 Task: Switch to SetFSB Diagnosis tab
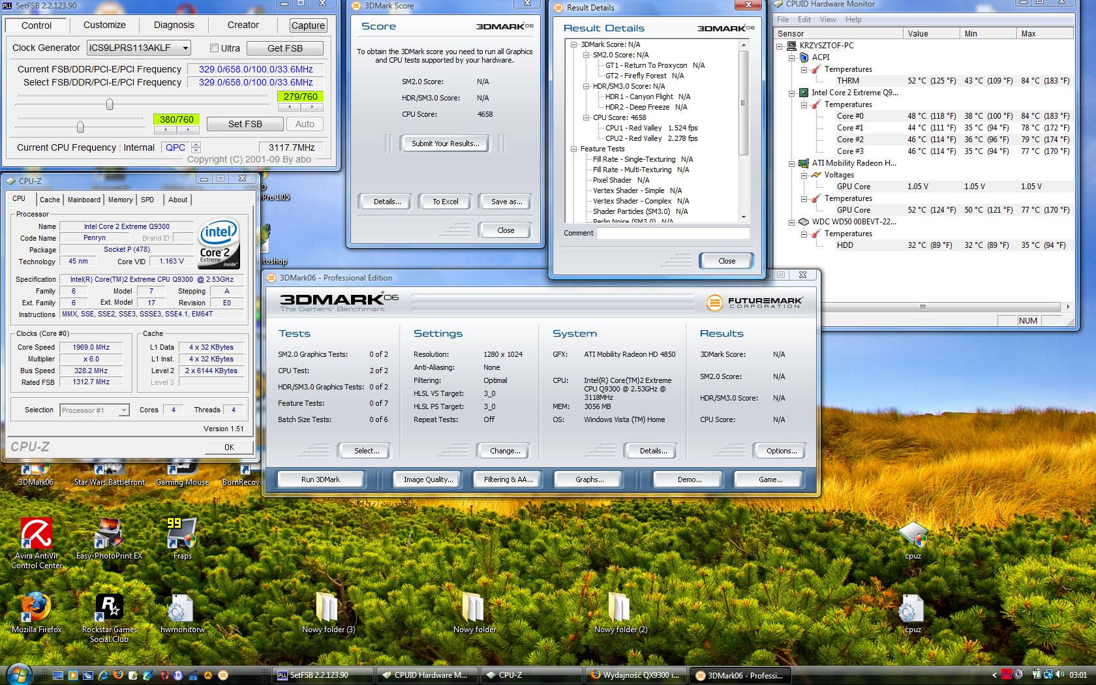tap(174, 25)
